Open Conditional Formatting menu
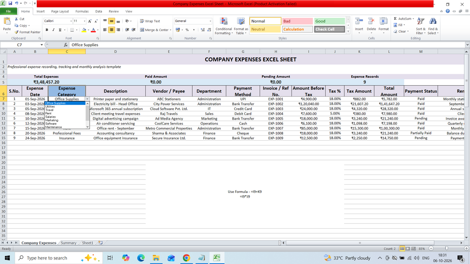The height and width of the screenshot is (264, 470). 224,26
